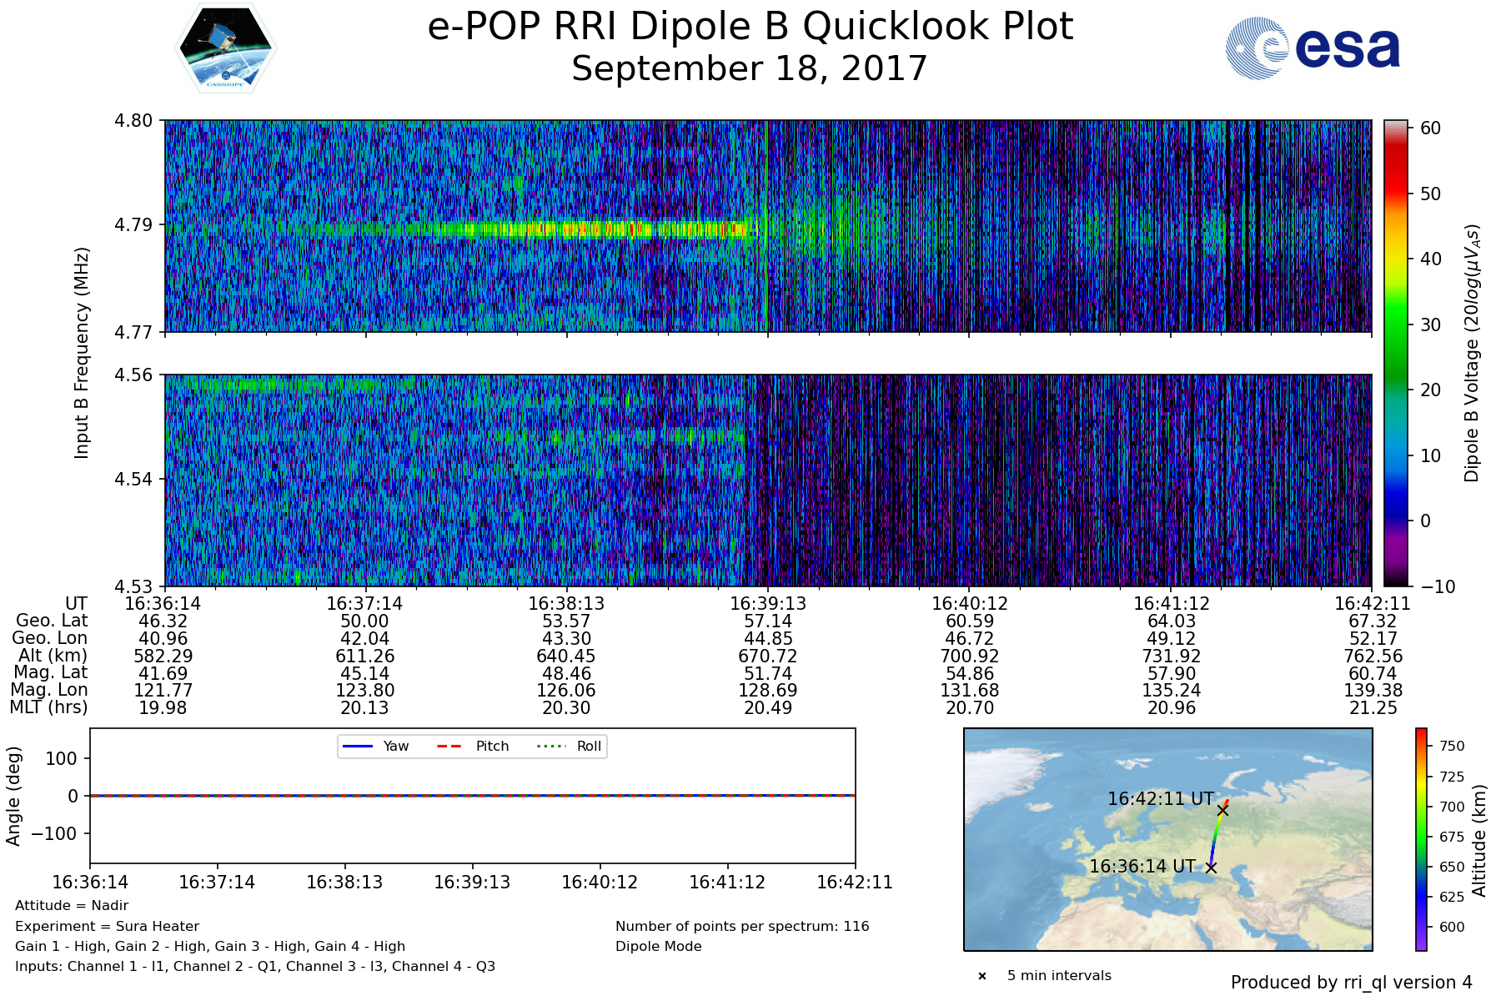Click the 5 min intervals legend cross symbol

[x=982, y=976]
